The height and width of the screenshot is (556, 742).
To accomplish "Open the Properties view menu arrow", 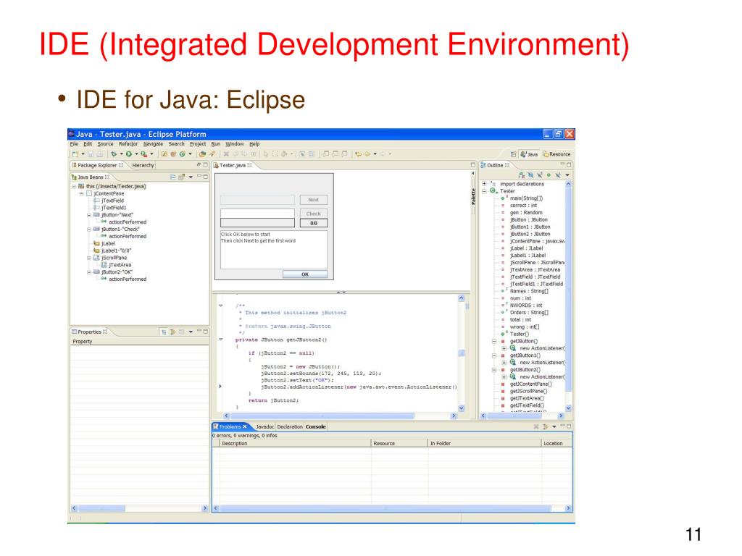I will pos(191,332).
